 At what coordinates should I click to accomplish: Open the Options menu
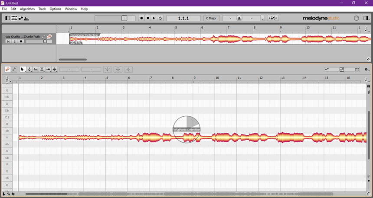tap(56, 9)
